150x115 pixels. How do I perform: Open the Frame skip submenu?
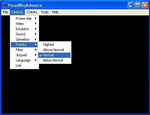pyautogui.click(x=24, y=18)
